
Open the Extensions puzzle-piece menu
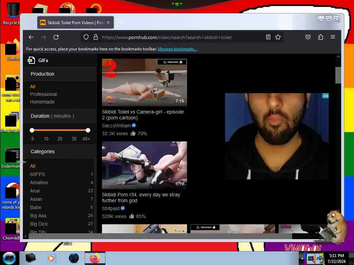(320, 37)
